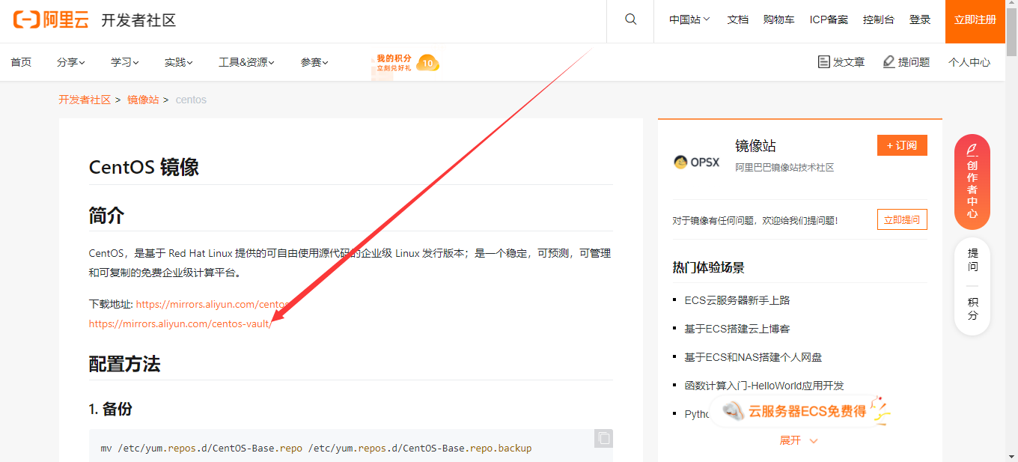The image size is (1018, 462).
Task: Expand the 实践 menu
Action: tap(179, 62)
